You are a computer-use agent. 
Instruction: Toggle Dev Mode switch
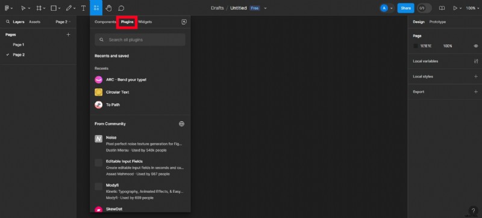425,8
